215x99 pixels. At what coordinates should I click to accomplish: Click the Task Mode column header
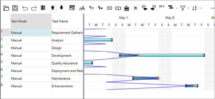pyautogui.click(x=31, y=21)
